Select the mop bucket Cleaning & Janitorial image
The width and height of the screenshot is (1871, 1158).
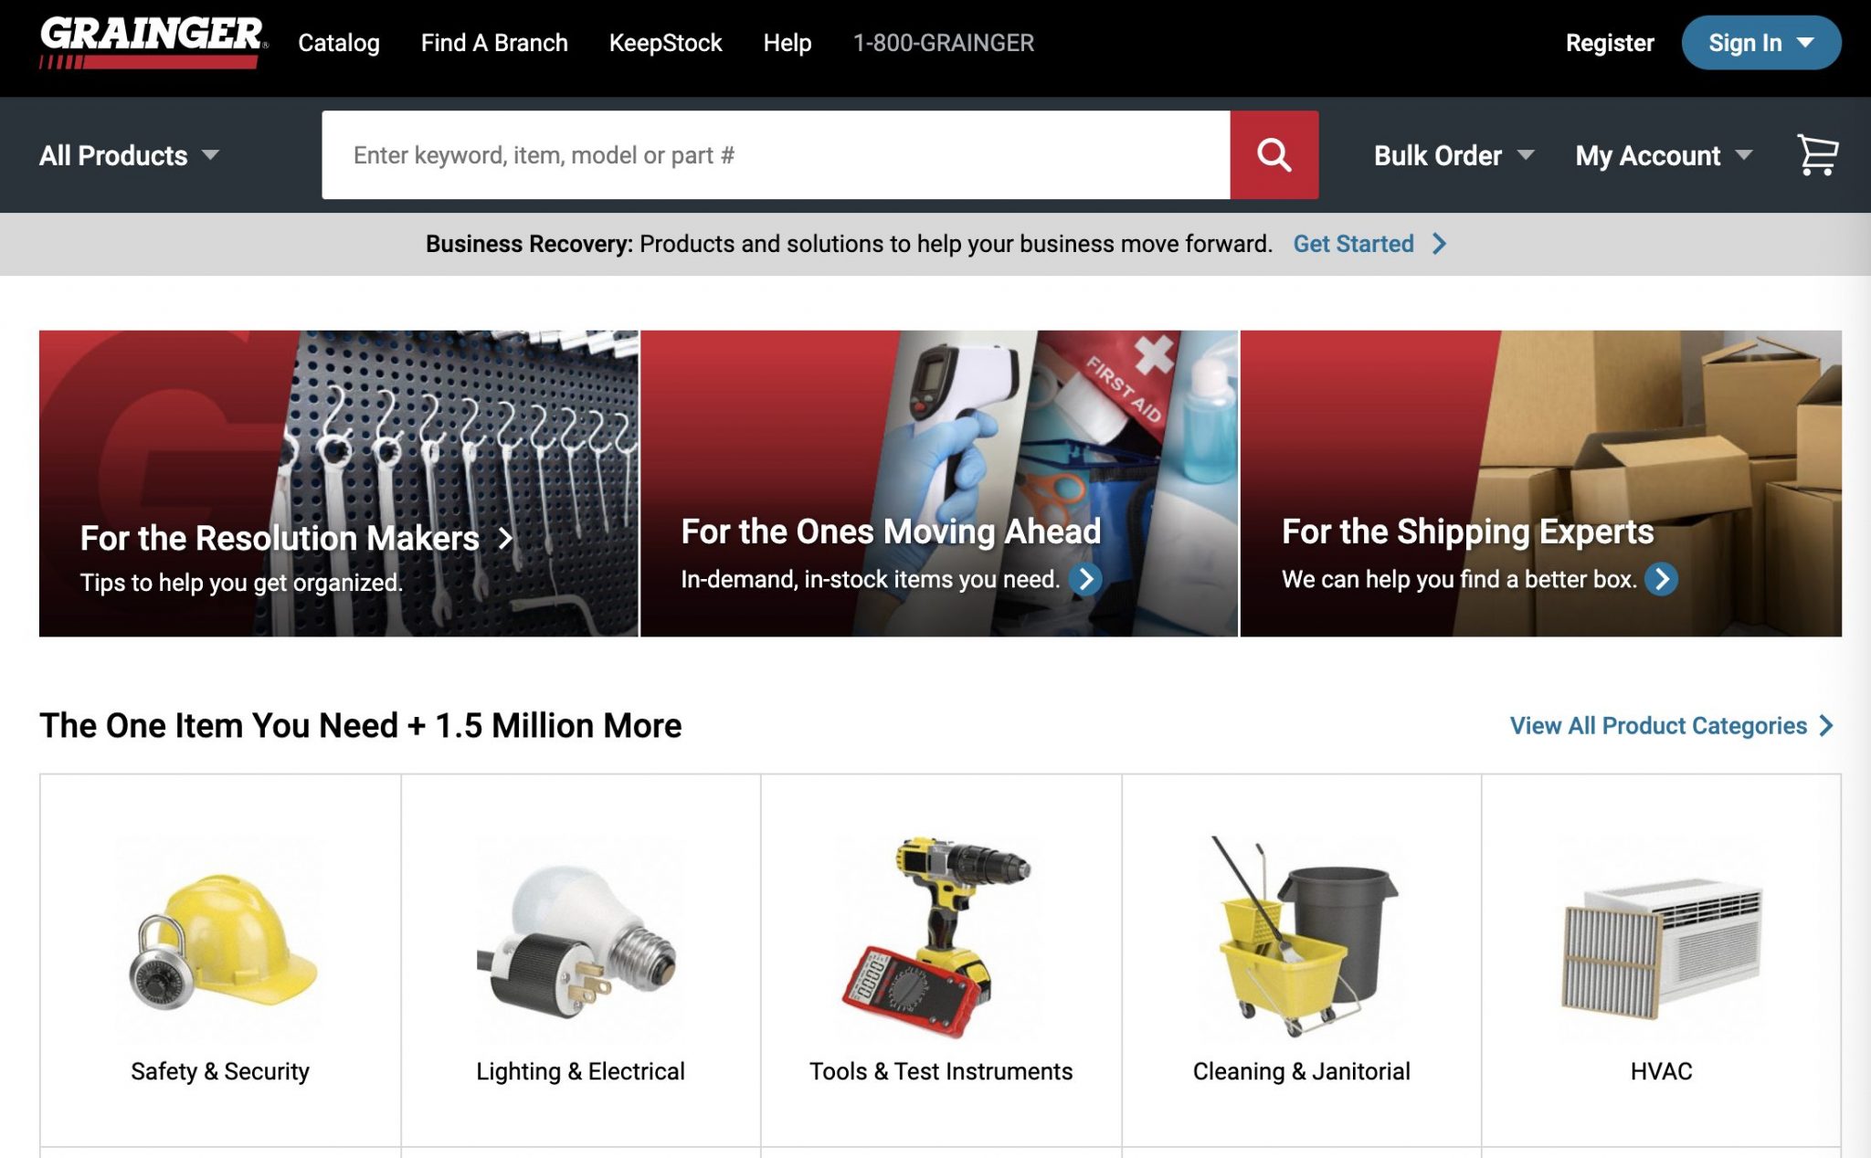coord(1304,936)
